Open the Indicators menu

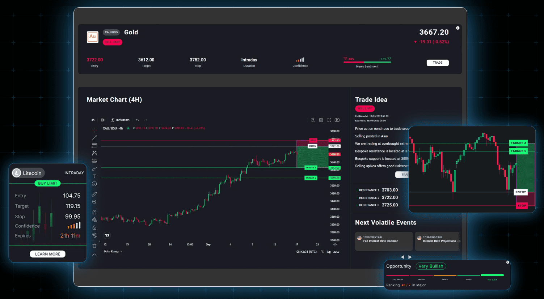[x=121, y=120]
